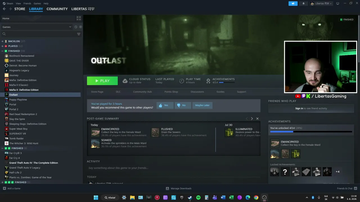Screen dimensions: 360x202
Task: Answer No to the recommendation prompt
Action: [183, 105]
